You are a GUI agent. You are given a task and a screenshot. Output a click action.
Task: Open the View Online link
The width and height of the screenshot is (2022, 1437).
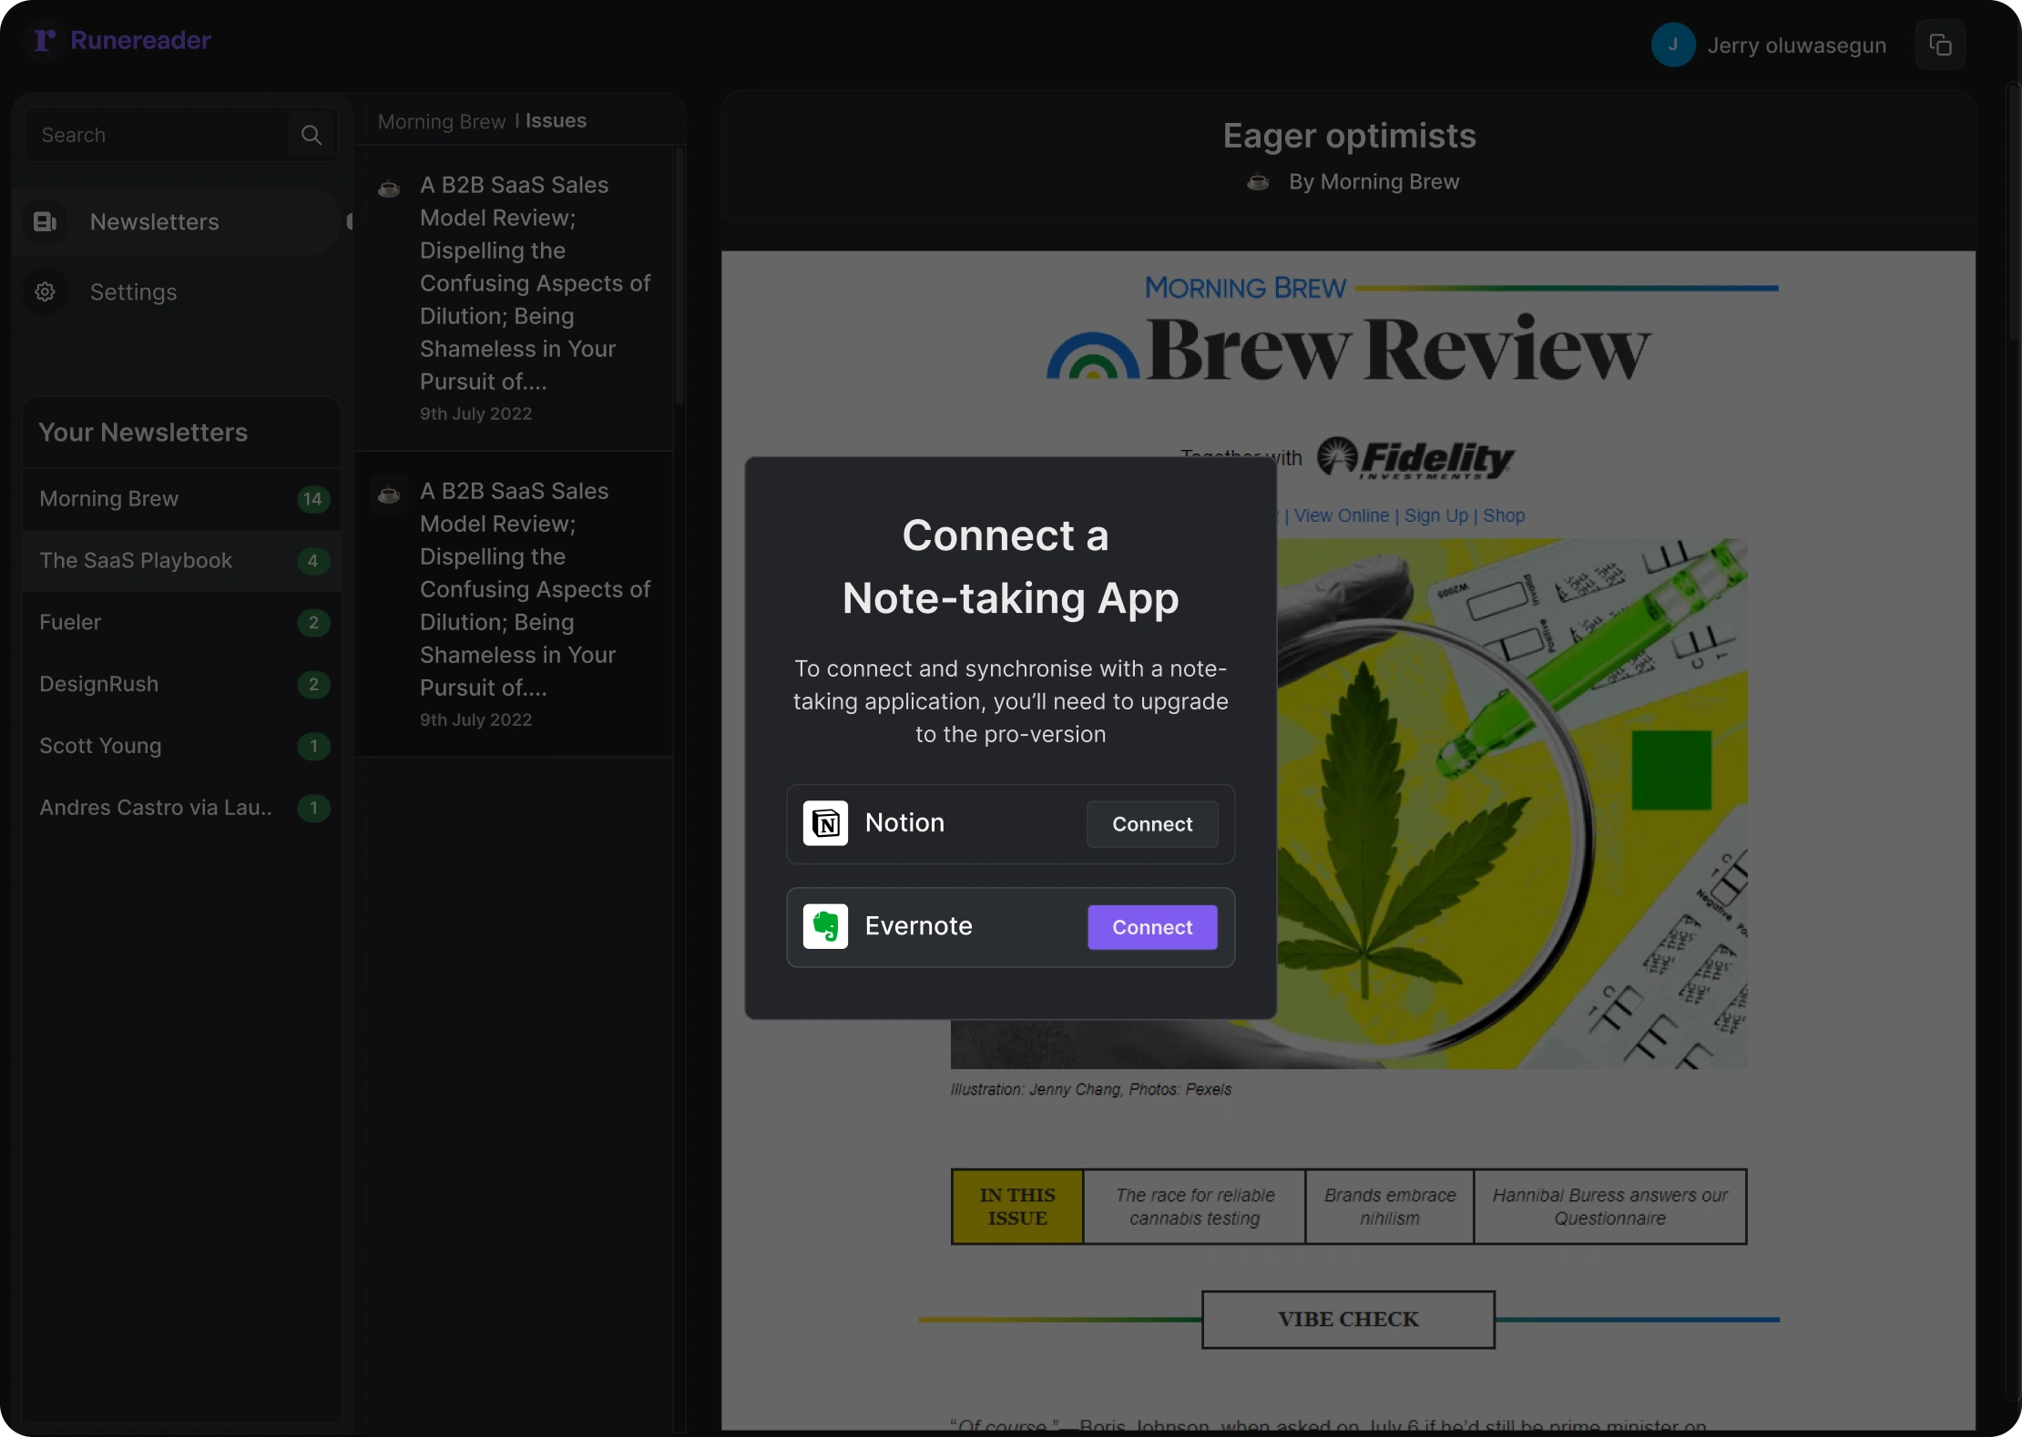point(1342,515)
